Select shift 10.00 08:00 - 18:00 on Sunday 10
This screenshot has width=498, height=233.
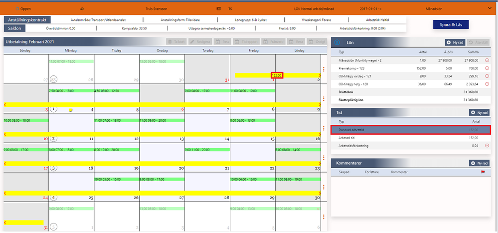[x=26, y=120]
